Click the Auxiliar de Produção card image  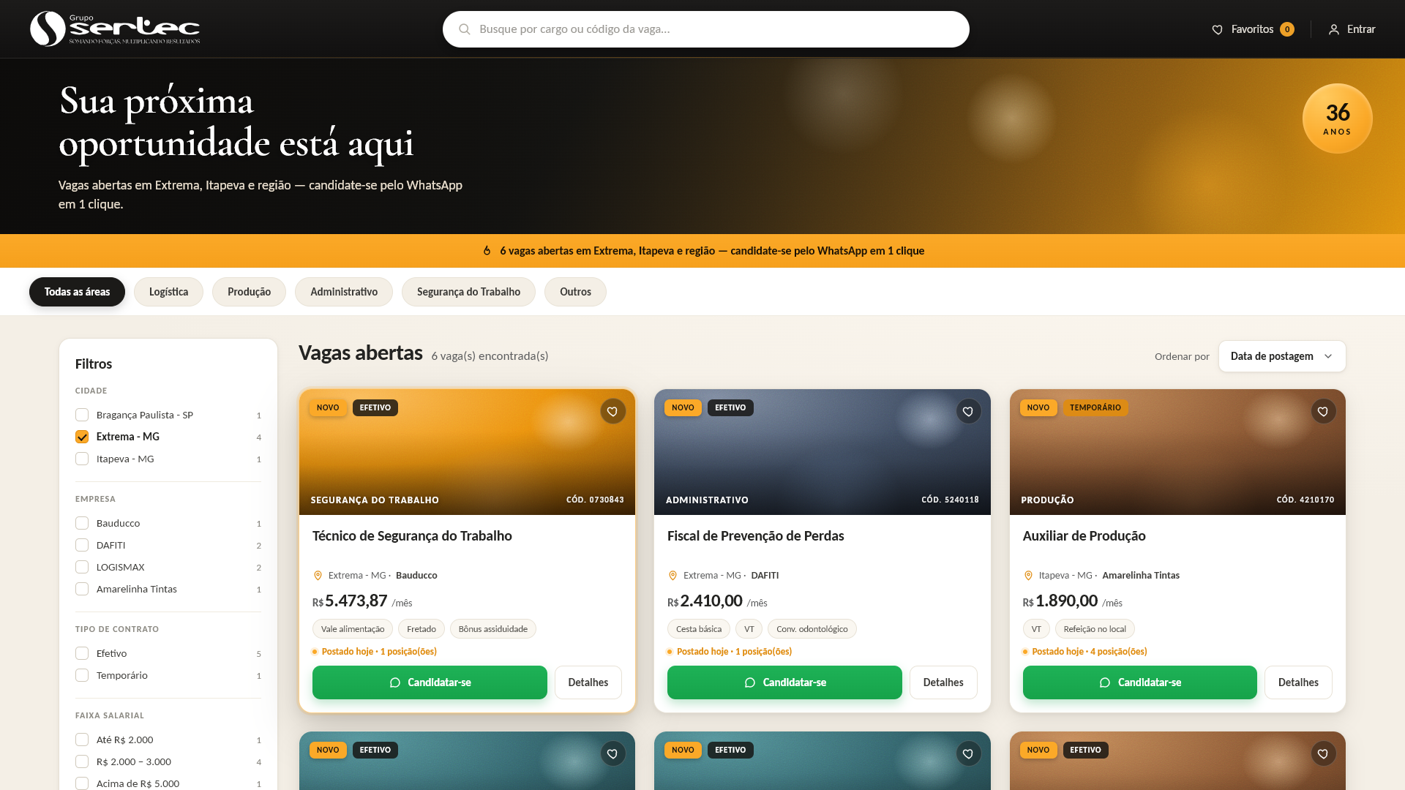pyautogui.click(x=1177, y=452)
